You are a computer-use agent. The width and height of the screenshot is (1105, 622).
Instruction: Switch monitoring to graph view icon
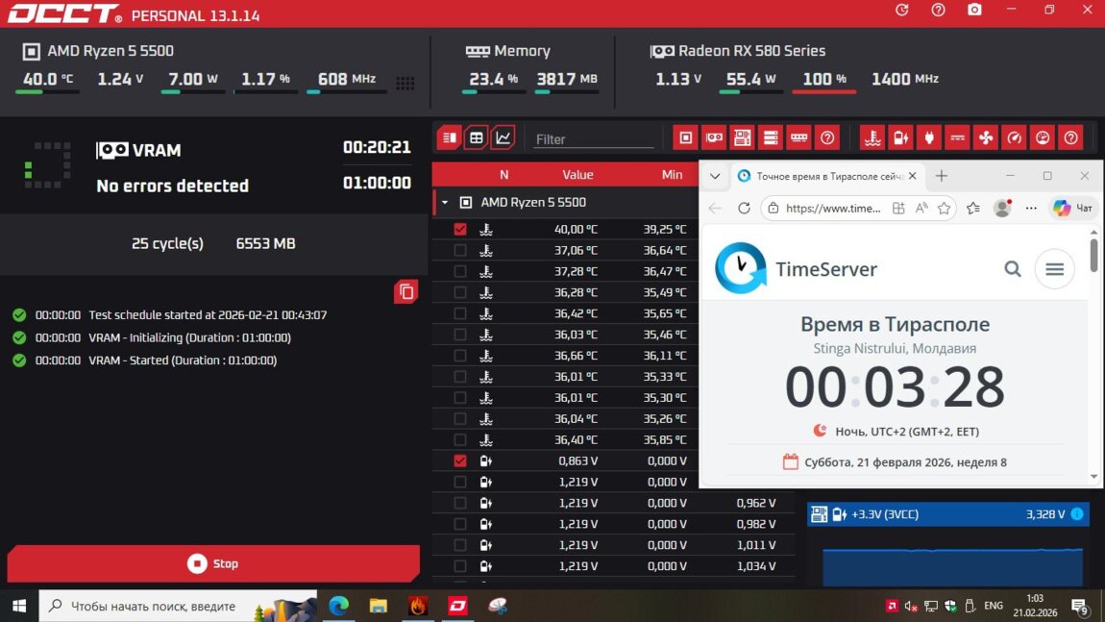(x=503, y=138)
